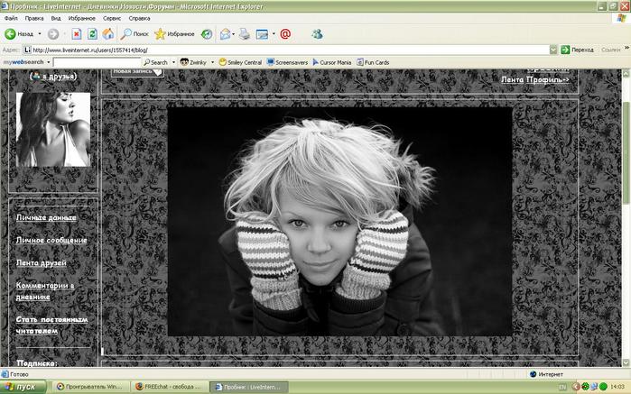Screen dimensions: 631x394
Task: Open the Edit icon dropdown arrow
Action: 274,34
